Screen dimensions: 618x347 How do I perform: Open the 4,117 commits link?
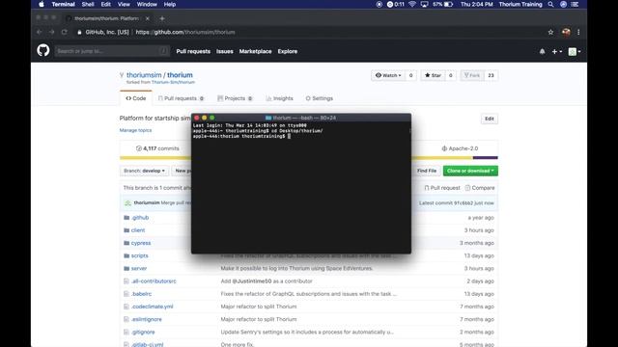[x=157, y=148]
